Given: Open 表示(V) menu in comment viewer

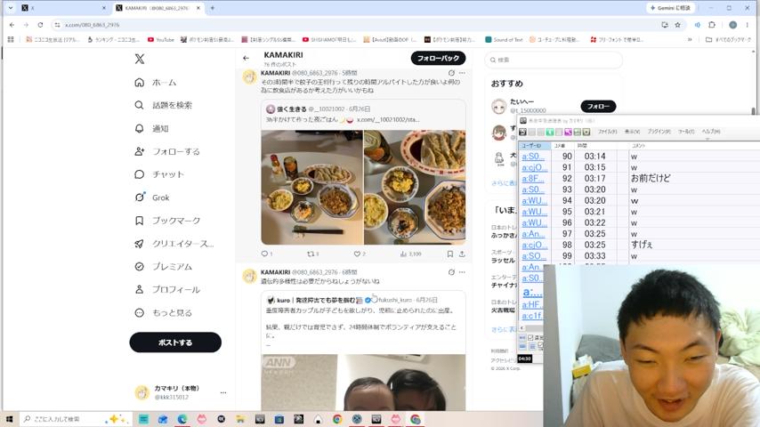Looking at the screenshot, I should [632, 132].
